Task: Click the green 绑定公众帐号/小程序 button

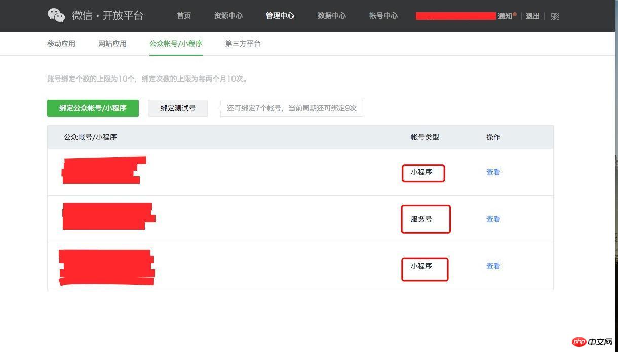Action: 93,108
